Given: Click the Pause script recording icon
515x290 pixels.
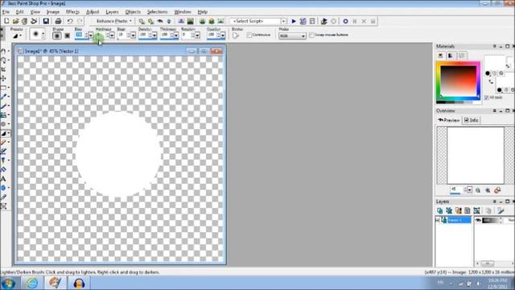Looking at the screenshot, I should coord(355,21).
